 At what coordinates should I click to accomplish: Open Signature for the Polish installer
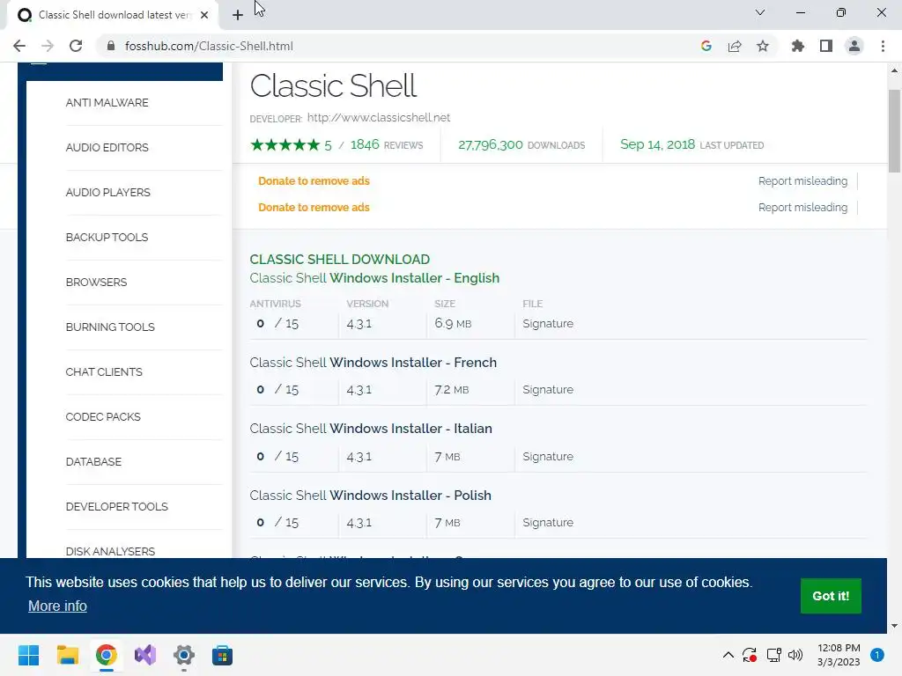pos(548,522)
